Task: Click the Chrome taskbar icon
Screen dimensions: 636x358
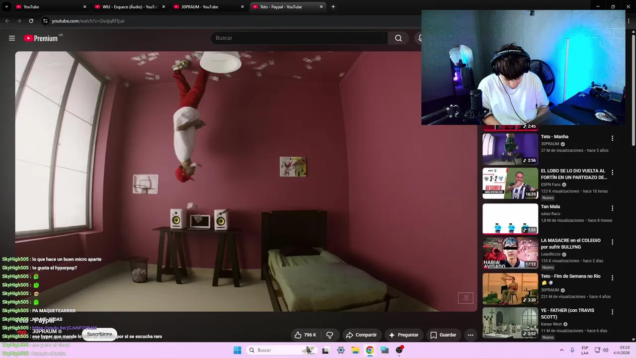Action: 370,350
